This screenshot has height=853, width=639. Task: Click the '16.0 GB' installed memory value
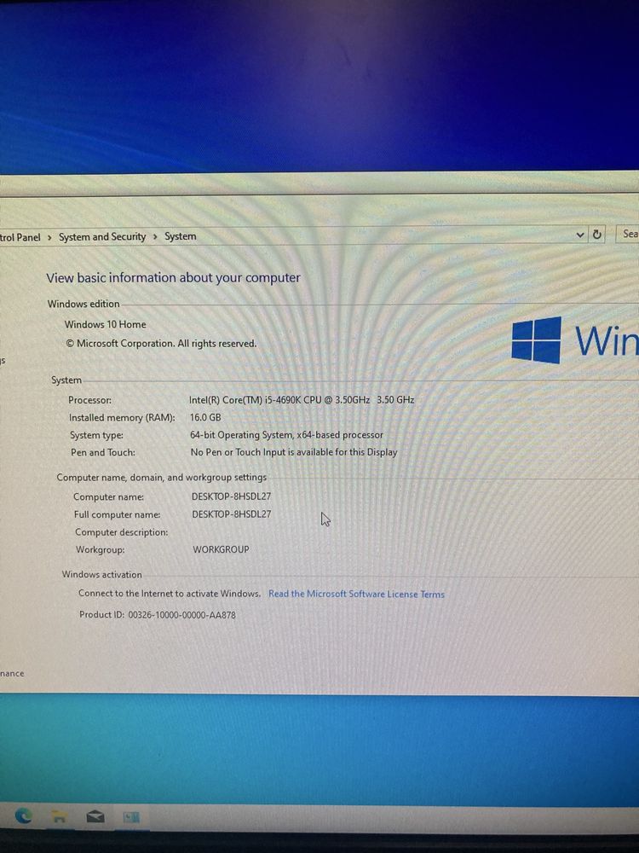pos(205,418)
